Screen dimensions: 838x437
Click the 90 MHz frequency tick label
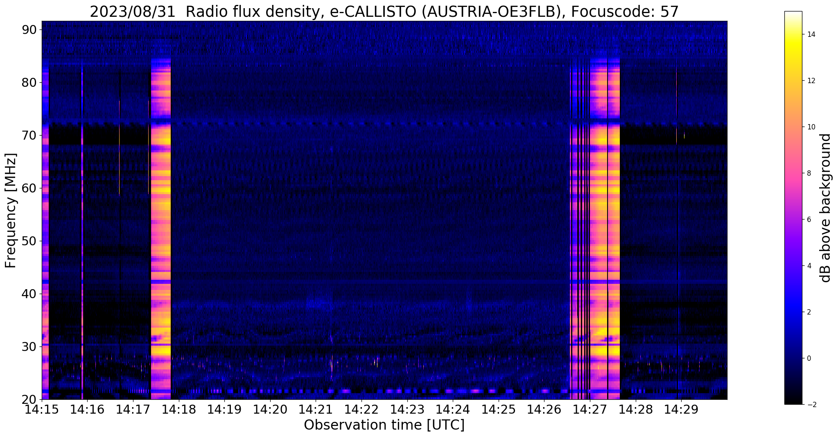pos(29,29)
